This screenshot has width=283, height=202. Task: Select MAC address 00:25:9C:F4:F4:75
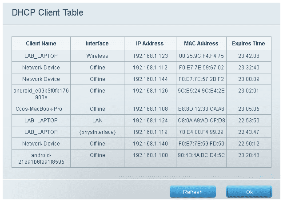pyautogui.click(x=201, y=56)
